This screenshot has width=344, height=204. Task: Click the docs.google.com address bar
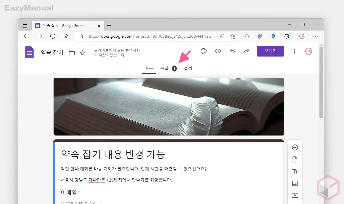pyautogui.click(x=151, y=36)
